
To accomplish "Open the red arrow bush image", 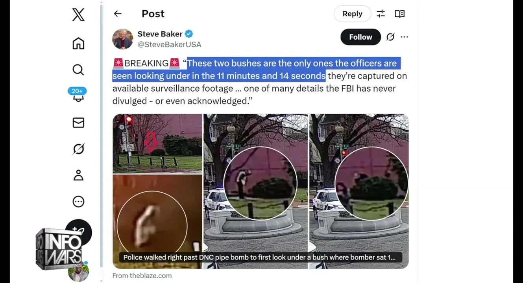I will point(157,143).
